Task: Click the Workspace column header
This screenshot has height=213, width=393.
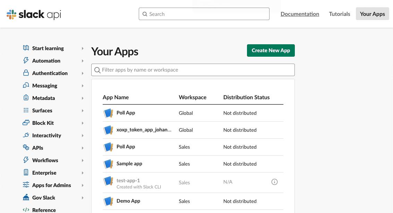Action: click(x=193, y=98)
